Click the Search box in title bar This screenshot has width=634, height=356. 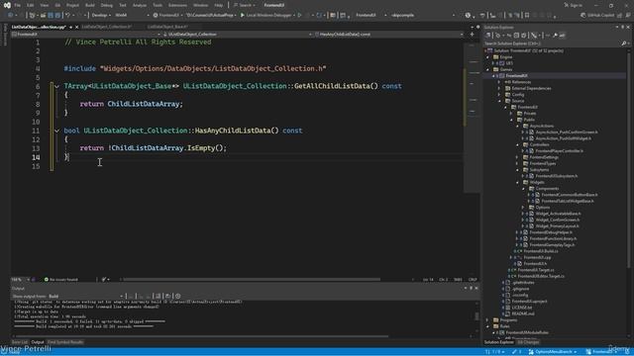(x=245, y=5)
